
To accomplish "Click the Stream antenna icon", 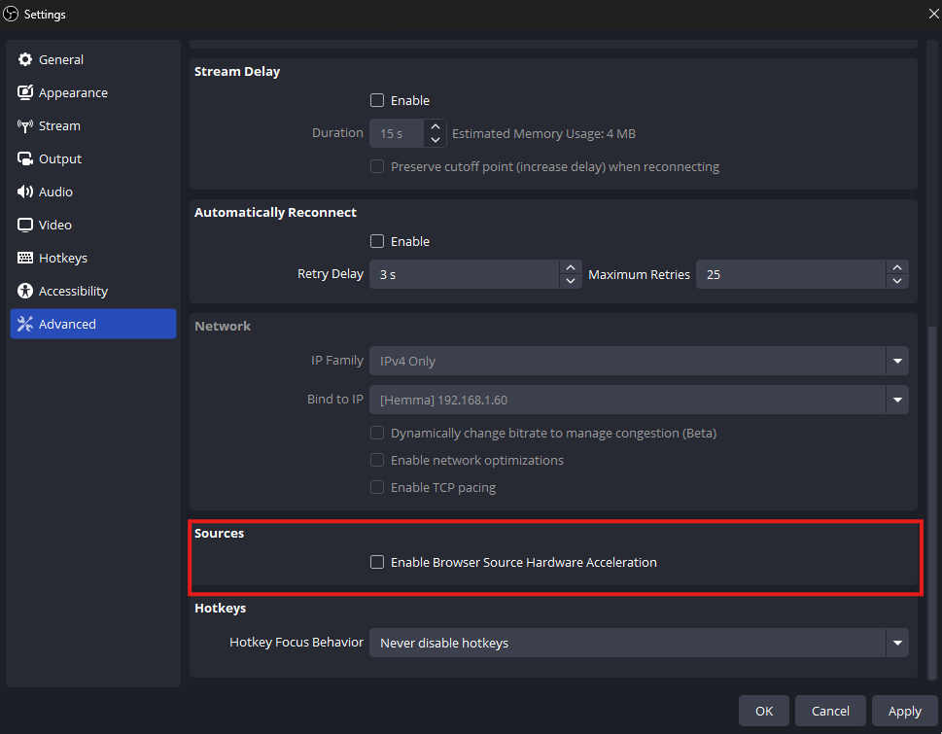I will click(x=25, y=125).
